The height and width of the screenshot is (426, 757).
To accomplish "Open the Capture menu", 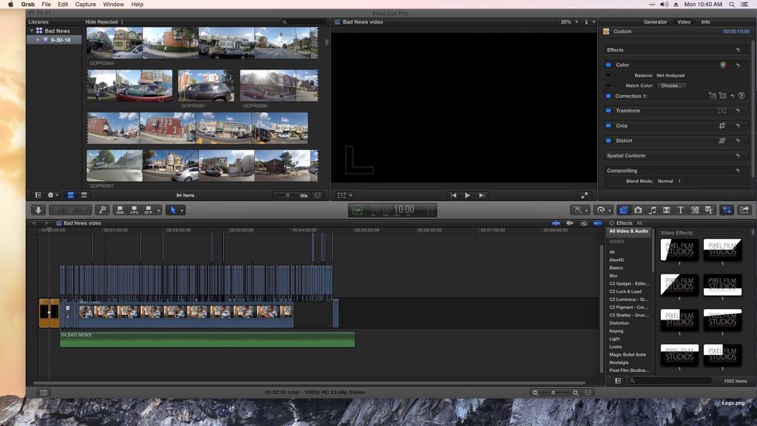I will click(86, 4).
